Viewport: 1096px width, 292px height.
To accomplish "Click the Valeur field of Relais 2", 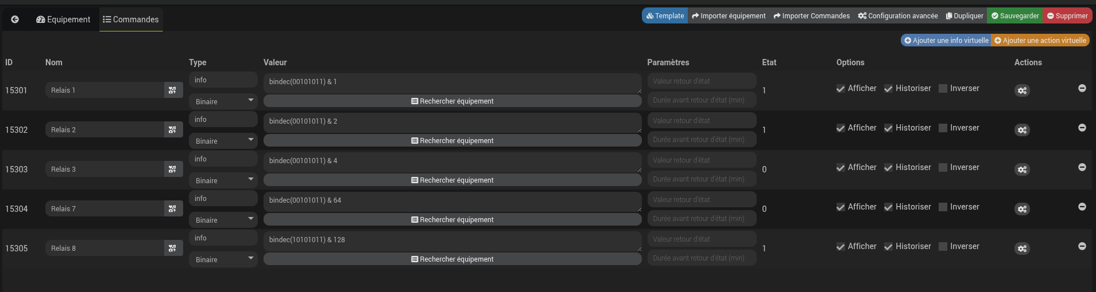I will (x=452, y=122).
